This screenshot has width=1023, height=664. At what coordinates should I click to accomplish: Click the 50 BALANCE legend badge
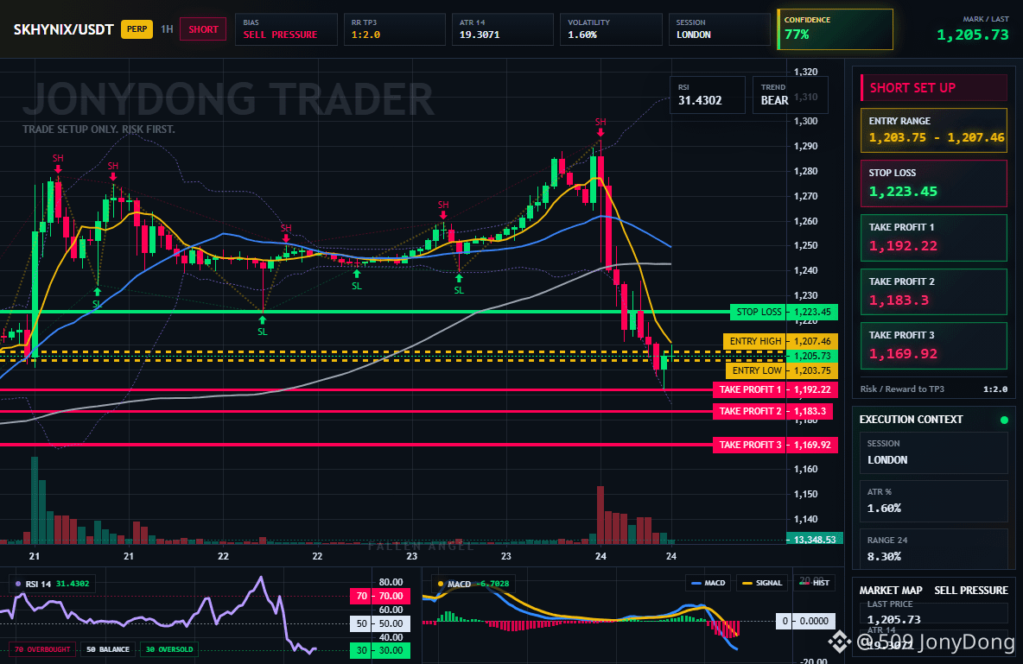tap(108, 649)
